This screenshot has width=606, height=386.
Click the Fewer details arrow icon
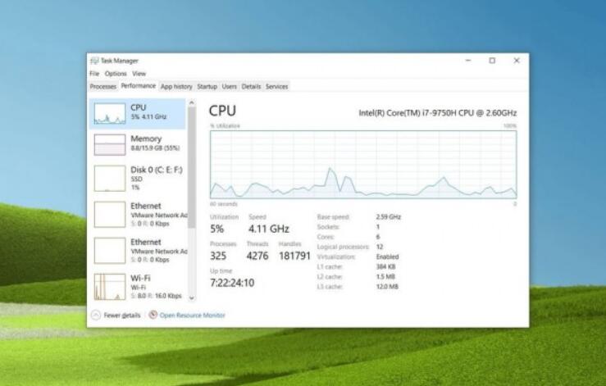[96, 315]
